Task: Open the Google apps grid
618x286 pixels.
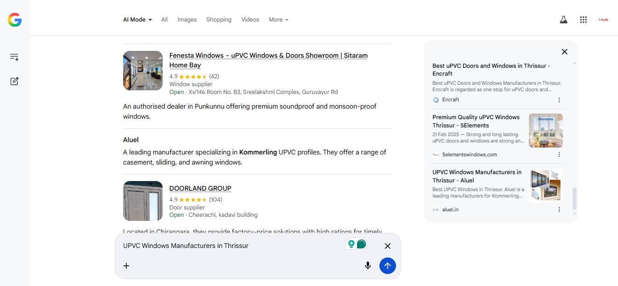Action: click(584, 20)
